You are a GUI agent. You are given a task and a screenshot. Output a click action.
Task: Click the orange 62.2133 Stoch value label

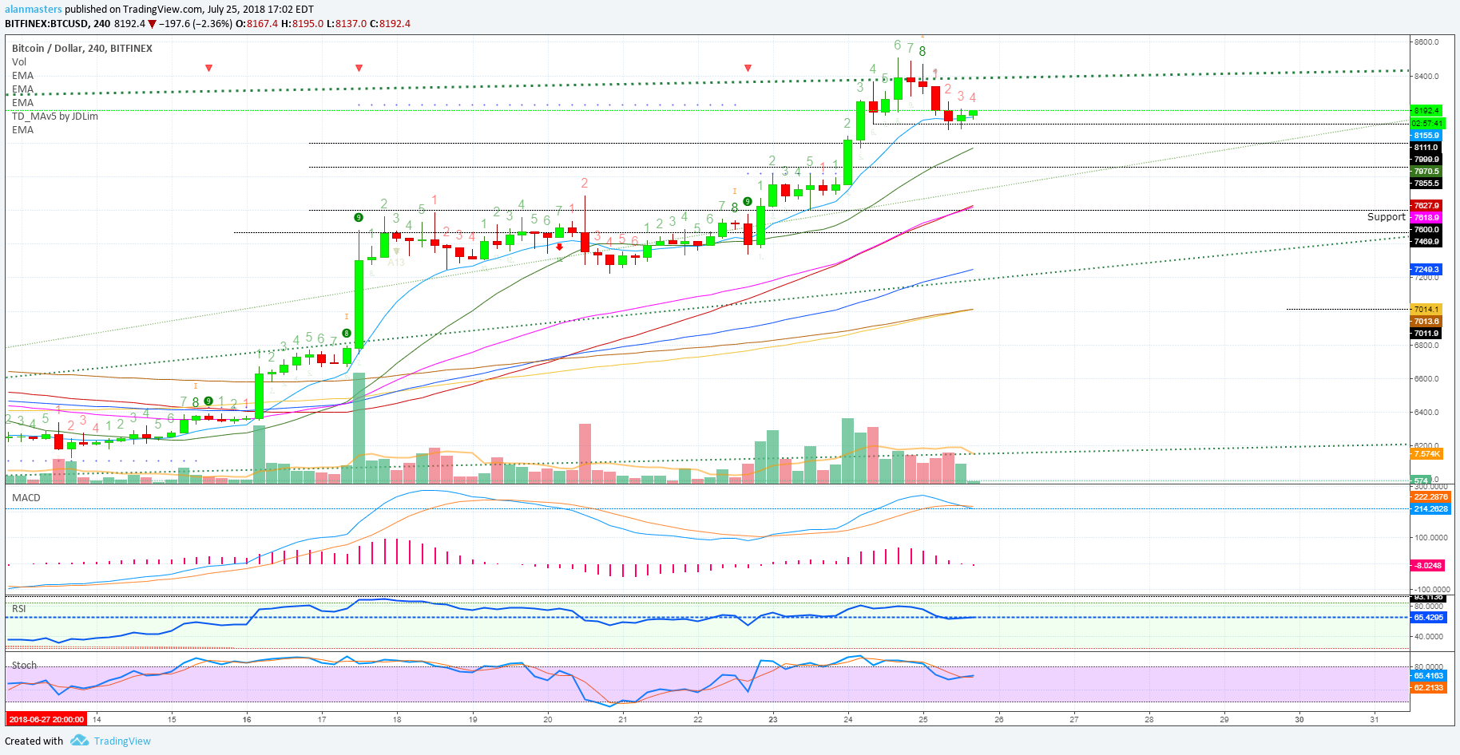pos(1429,688)
